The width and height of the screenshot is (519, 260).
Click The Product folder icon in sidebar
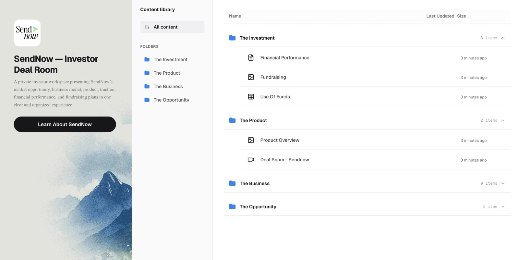click(147, 73)
